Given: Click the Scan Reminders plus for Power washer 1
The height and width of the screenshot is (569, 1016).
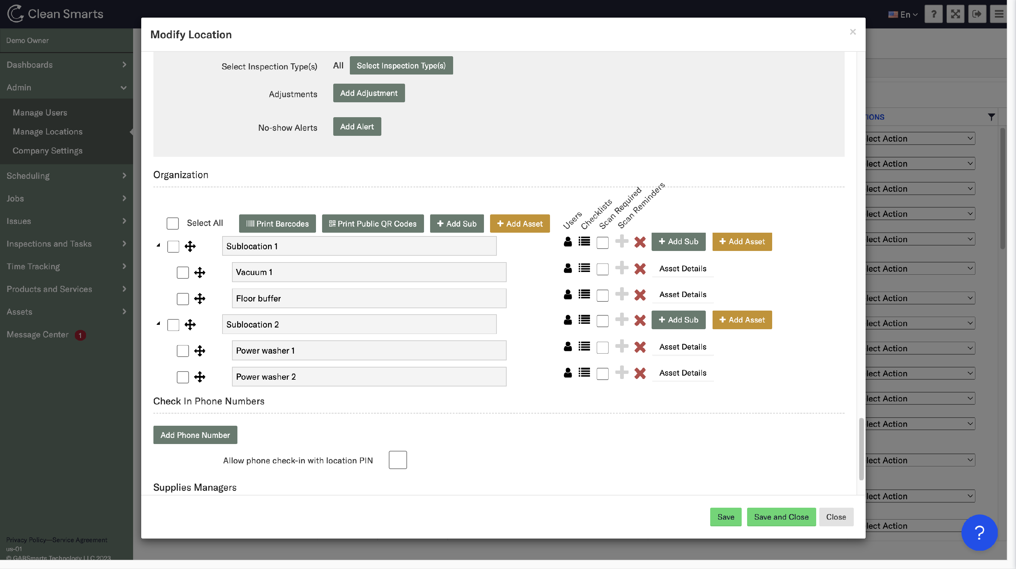Looking at the screenshot, I should 621,346.
